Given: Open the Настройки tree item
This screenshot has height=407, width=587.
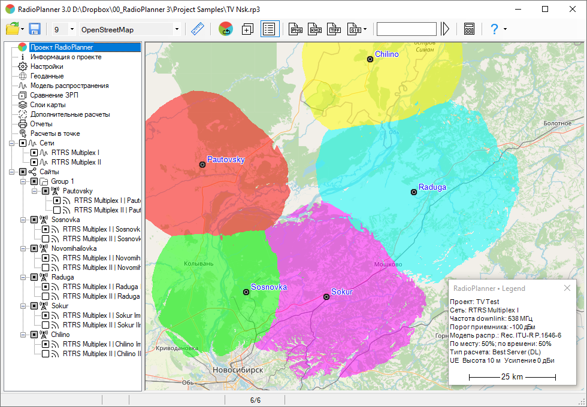Looking at the screenshot, I should pyautogui.click(x=47, y=66).
